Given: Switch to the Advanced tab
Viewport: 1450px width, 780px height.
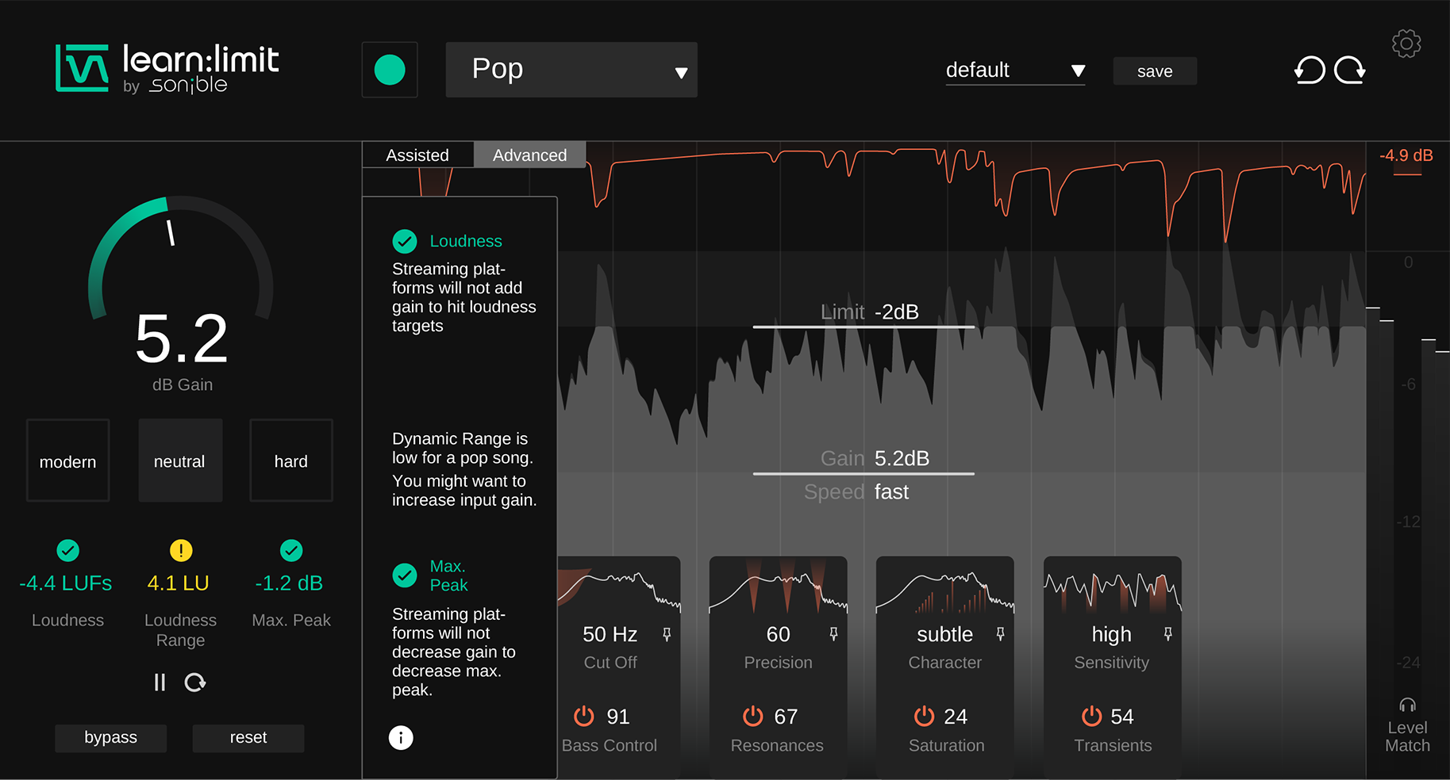Looking at the screenshot, I should coord(529,155).
